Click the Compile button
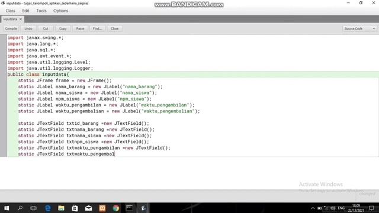The height and width of the screenshot is (213, 379). pyautogui.click(x=11, y=28)
